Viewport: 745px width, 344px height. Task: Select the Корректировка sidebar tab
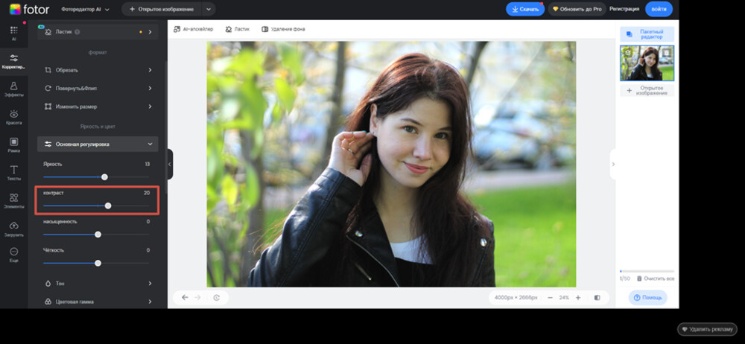13,62
